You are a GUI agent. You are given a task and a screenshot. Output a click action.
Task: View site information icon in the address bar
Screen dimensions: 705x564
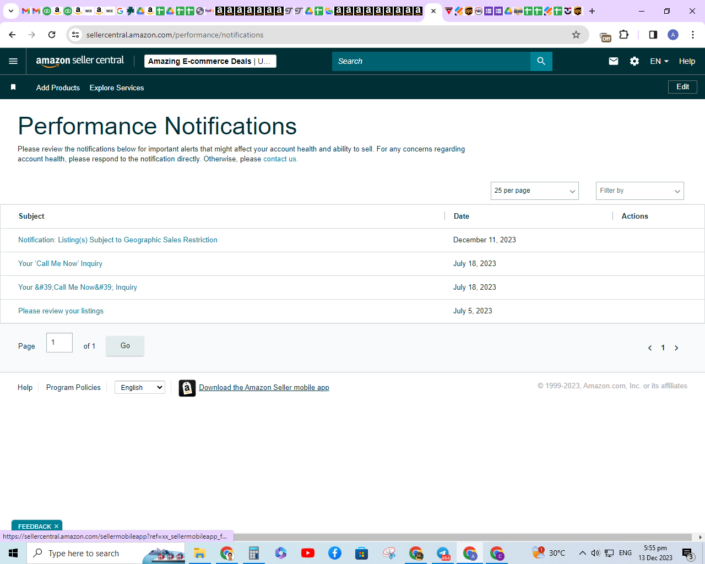click(75, 35)
